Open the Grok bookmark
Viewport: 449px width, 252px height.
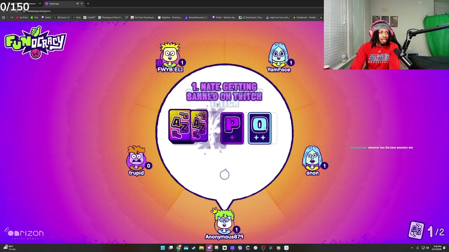76,17
